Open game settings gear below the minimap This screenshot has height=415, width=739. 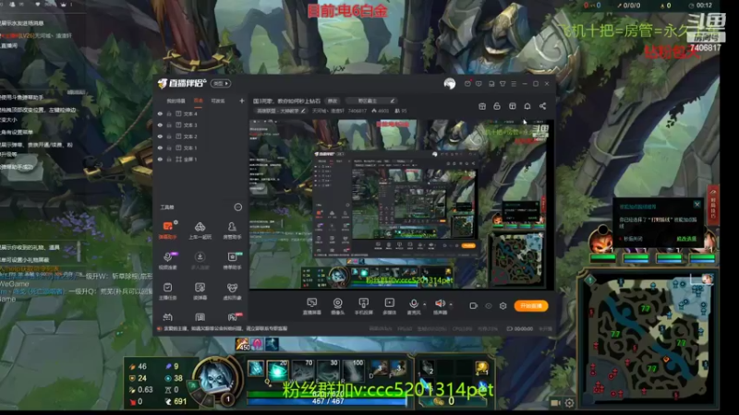coord(569,403)
